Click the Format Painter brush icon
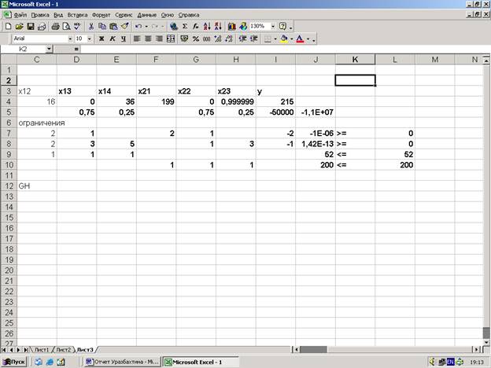The image size is (491, 368). 123,26
